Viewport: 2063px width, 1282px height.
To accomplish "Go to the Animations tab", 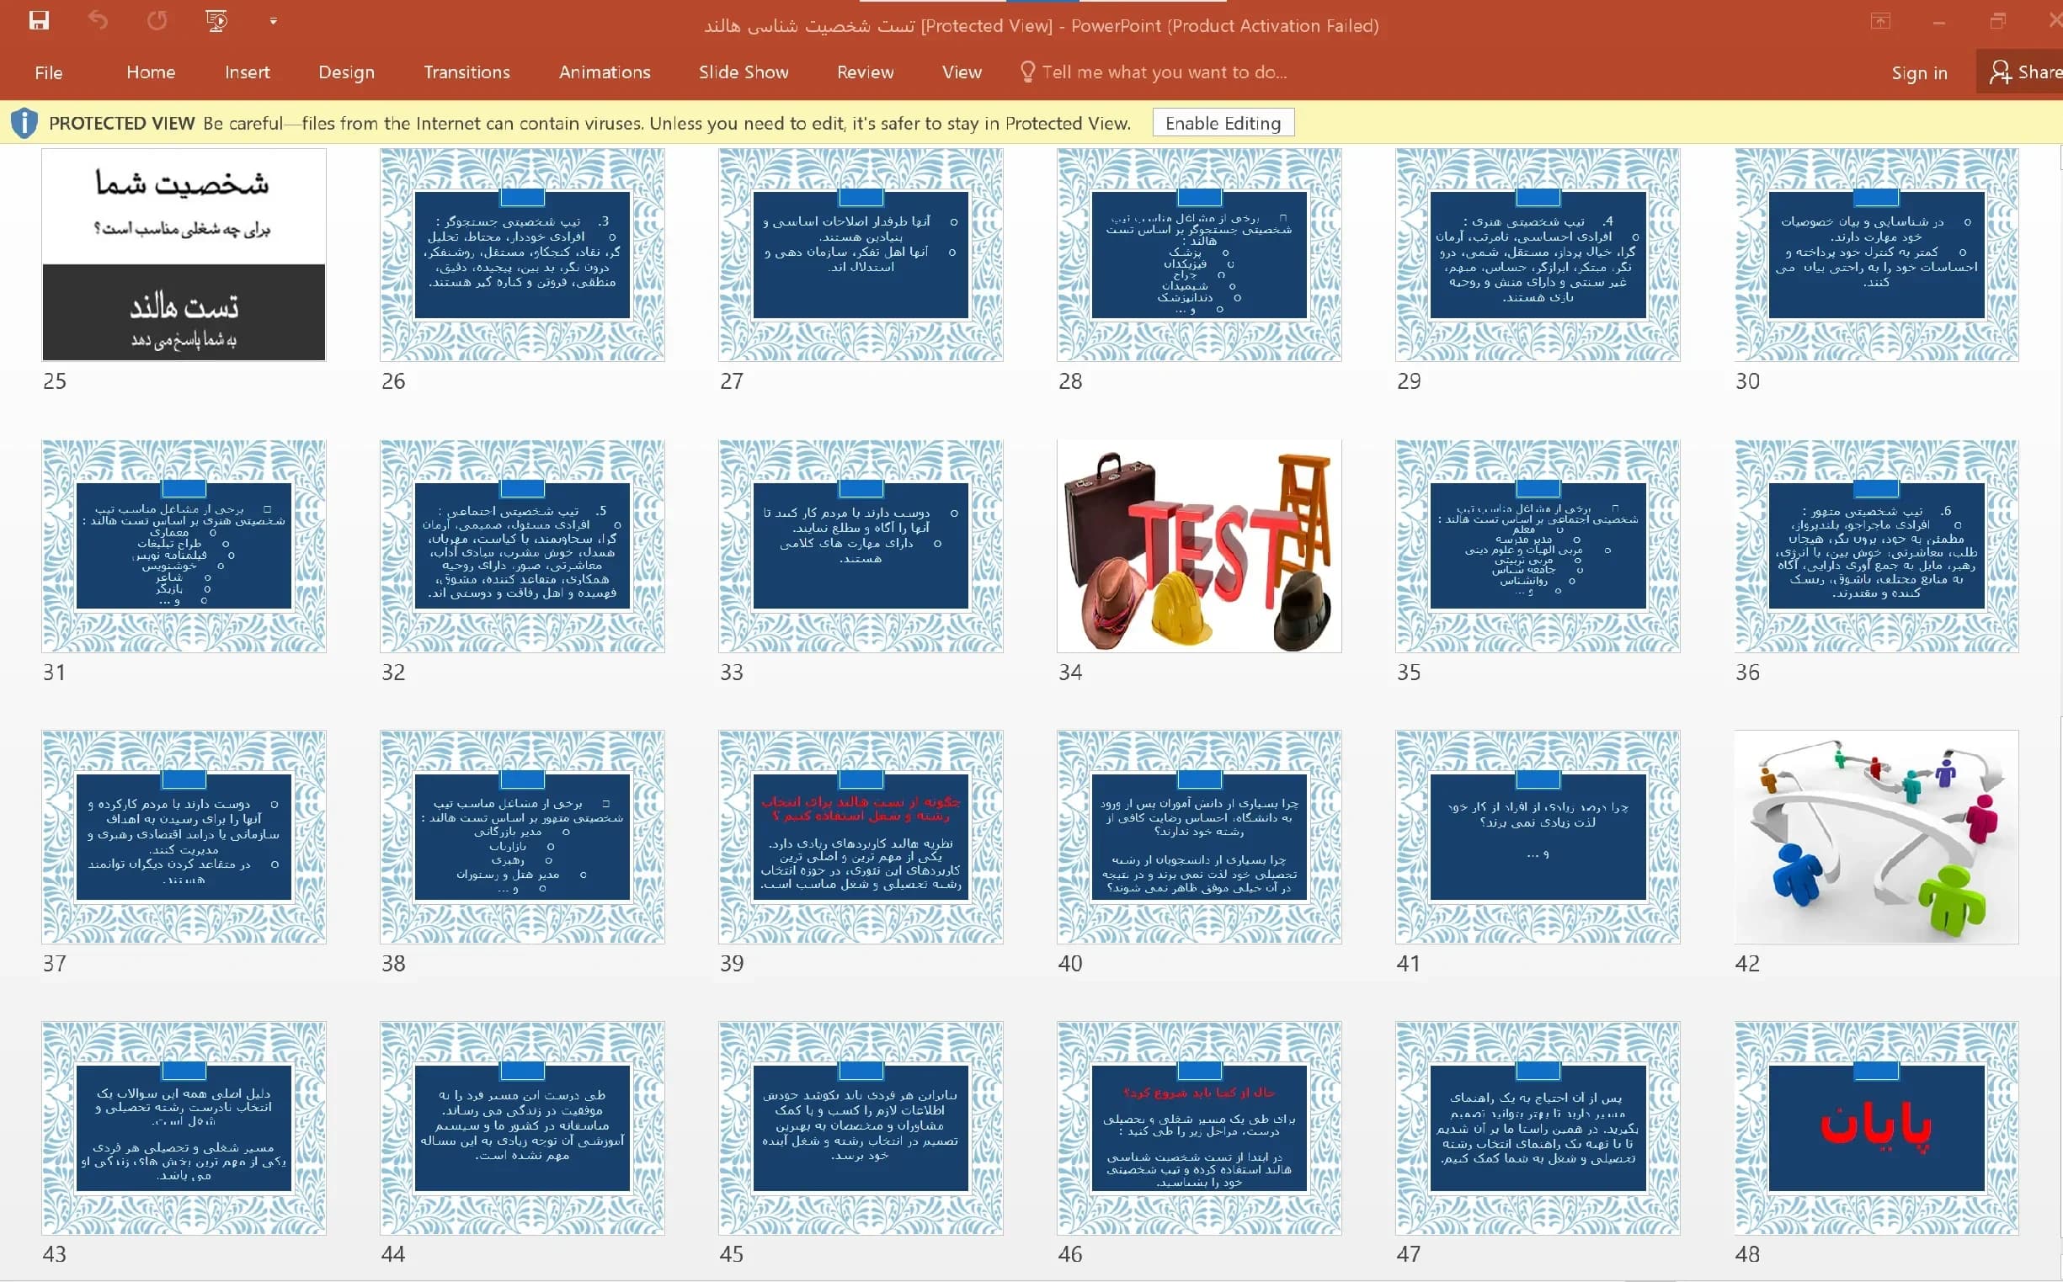I will pyautogui.click(x=604, y=73).
